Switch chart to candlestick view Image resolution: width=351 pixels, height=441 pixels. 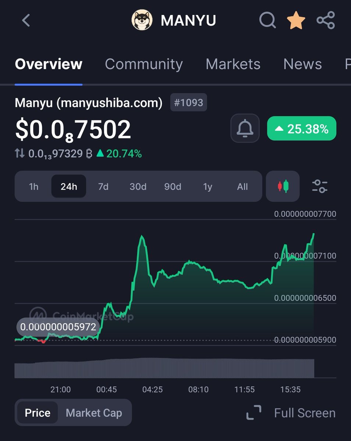(282, 186)
